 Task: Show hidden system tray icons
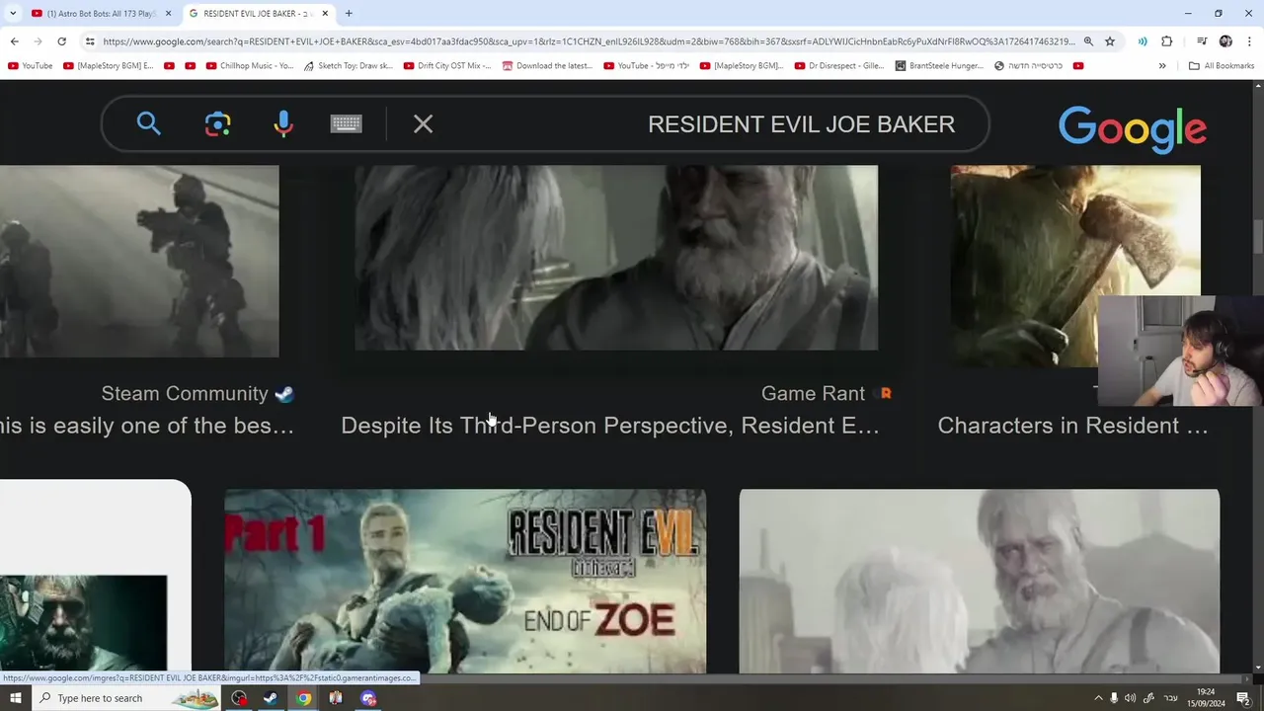coord(1098,698)
